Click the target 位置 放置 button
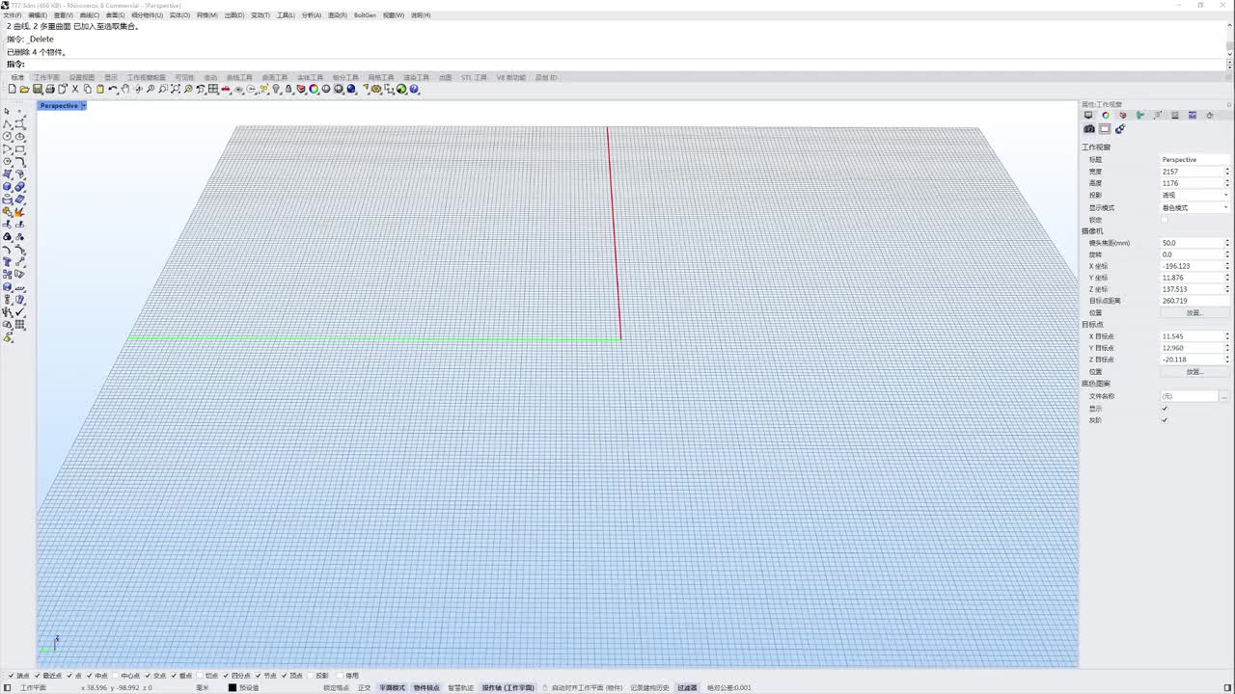 1194,371
